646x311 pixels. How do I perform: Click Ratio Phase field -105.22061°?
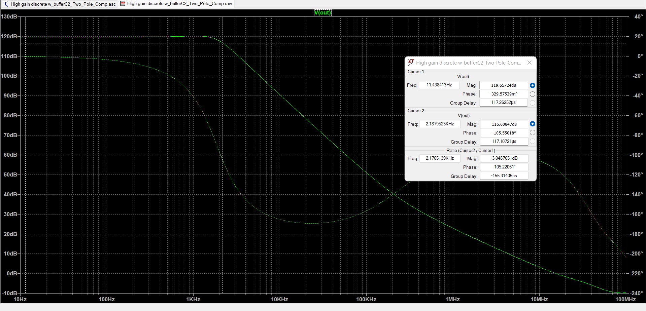[x=504, y=167]
